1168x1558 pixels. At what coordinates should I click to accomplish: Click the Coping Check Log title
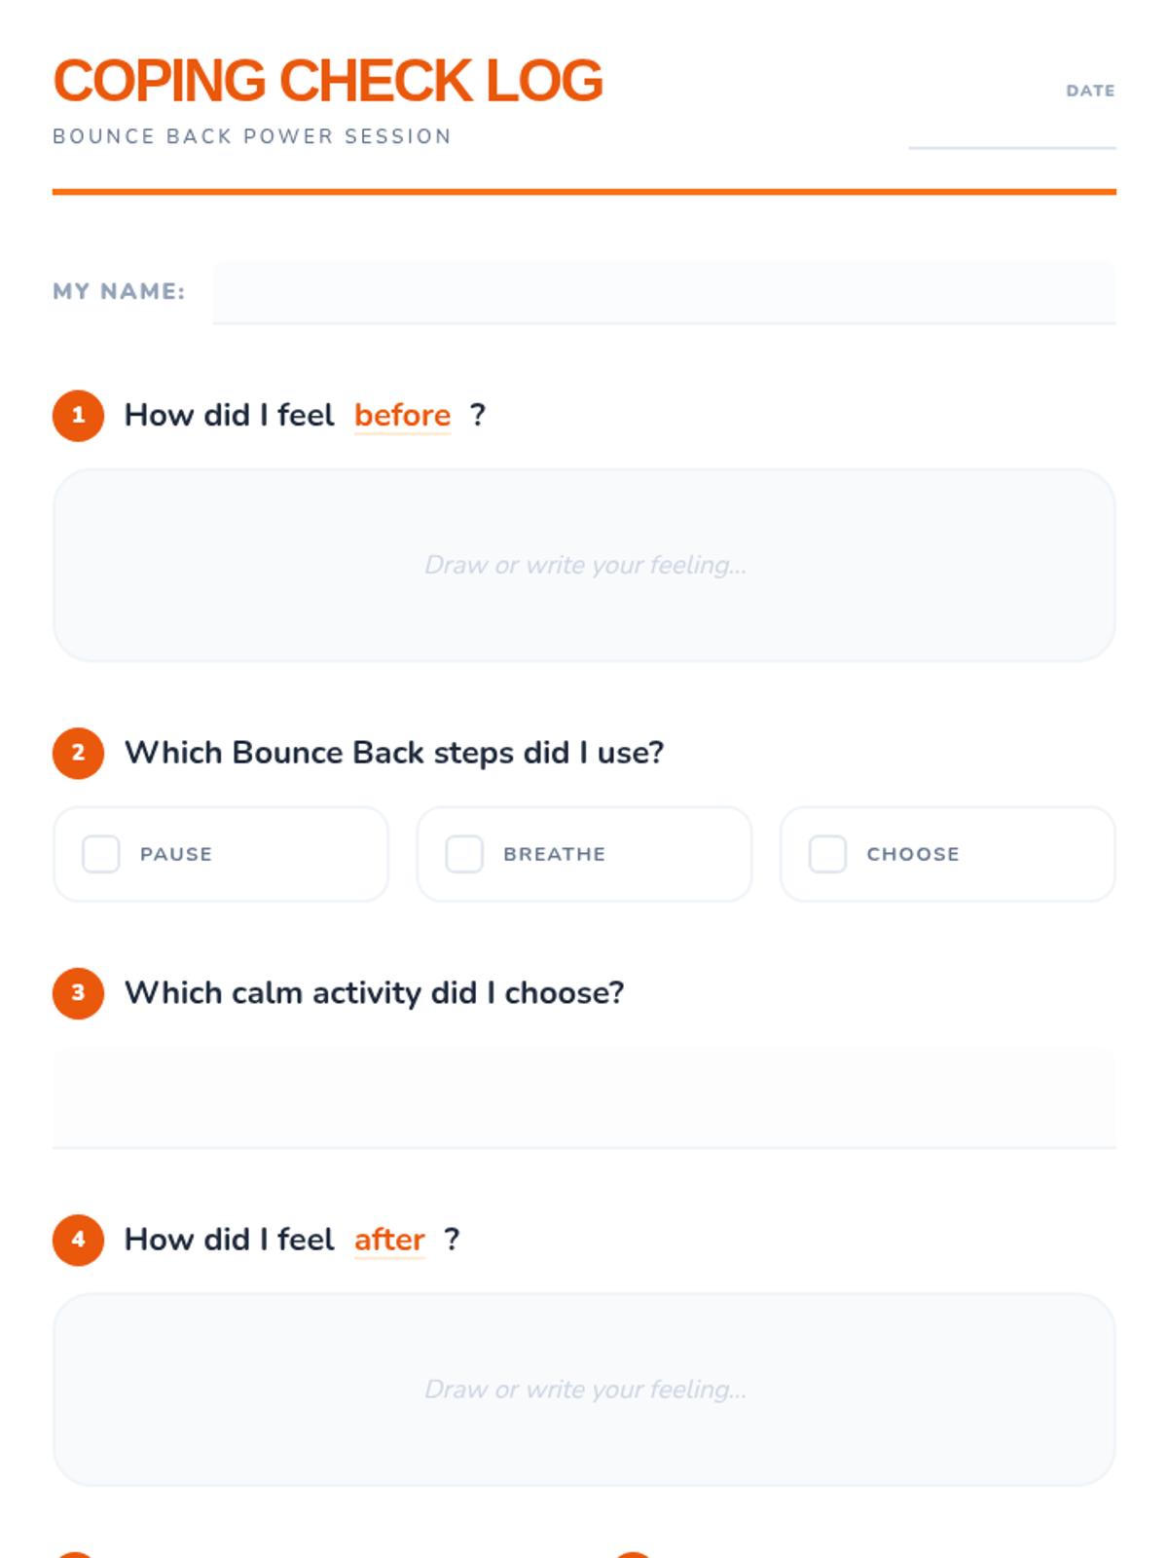point(328,81)
